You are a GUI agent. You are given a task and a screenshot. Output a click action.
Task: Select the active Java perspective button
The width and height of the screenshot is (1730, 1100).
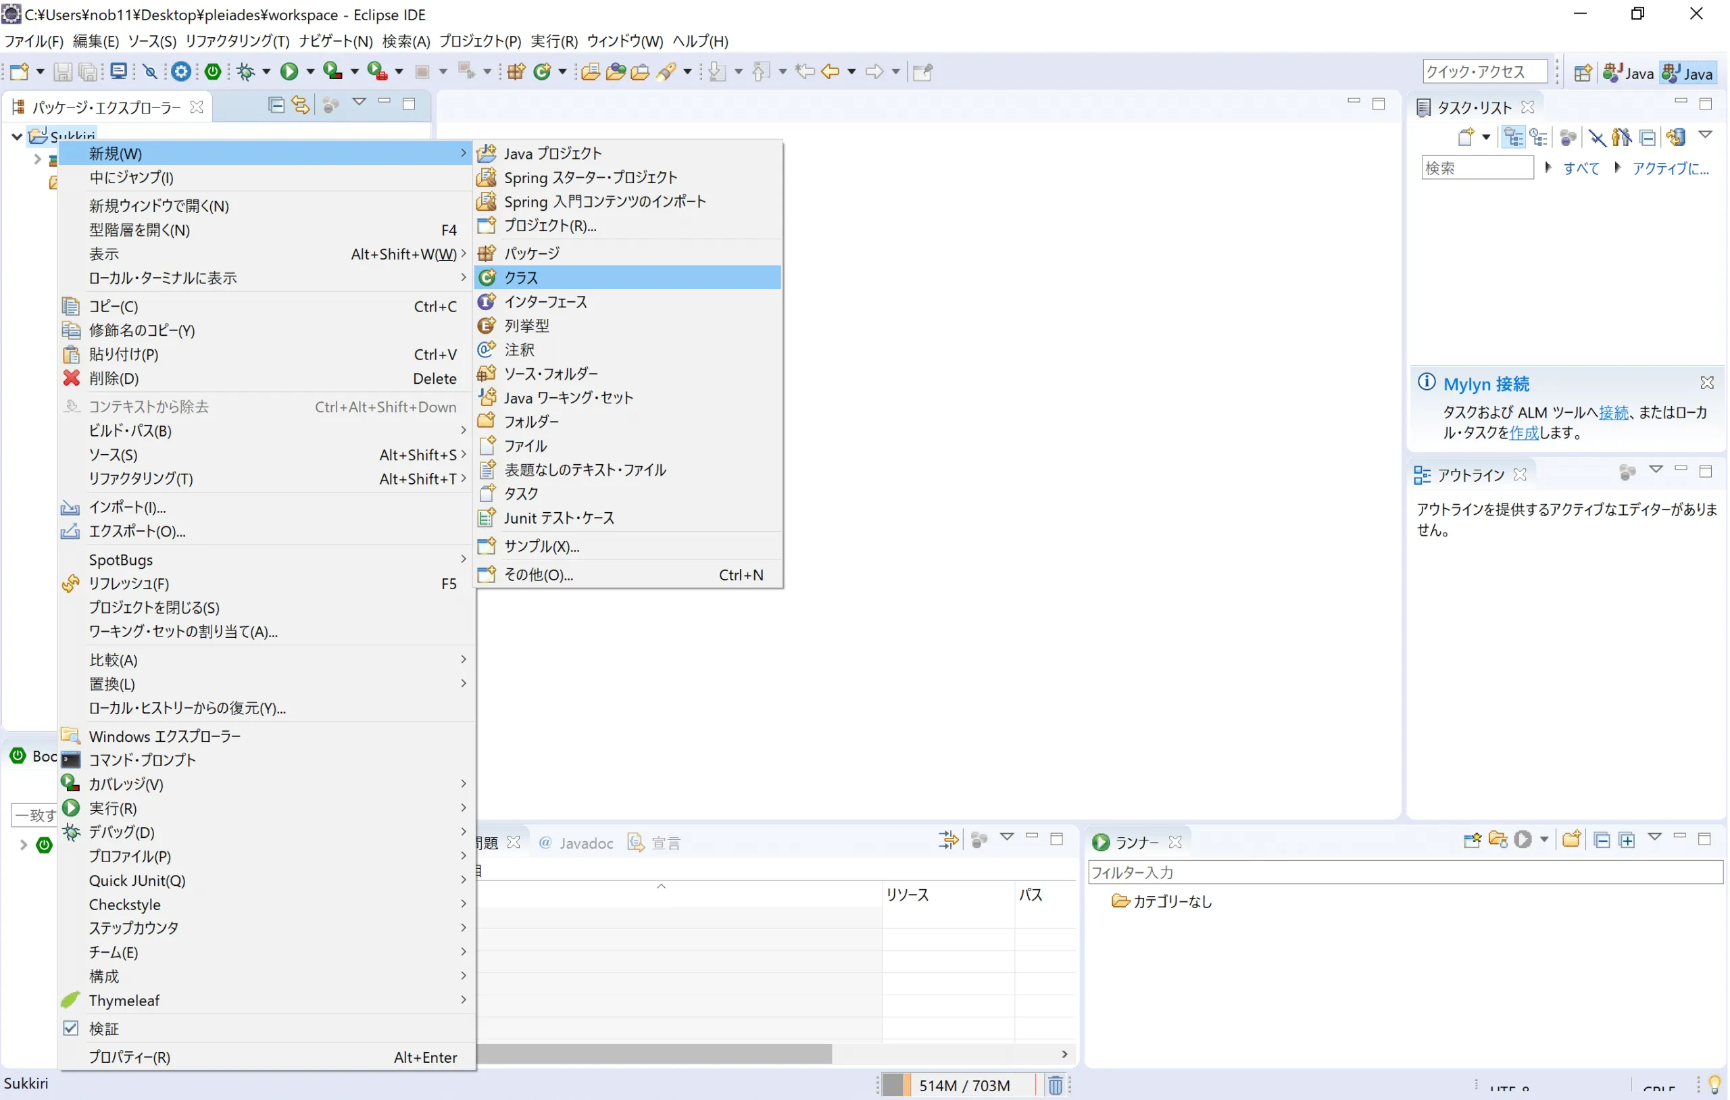coord(1688,73)
